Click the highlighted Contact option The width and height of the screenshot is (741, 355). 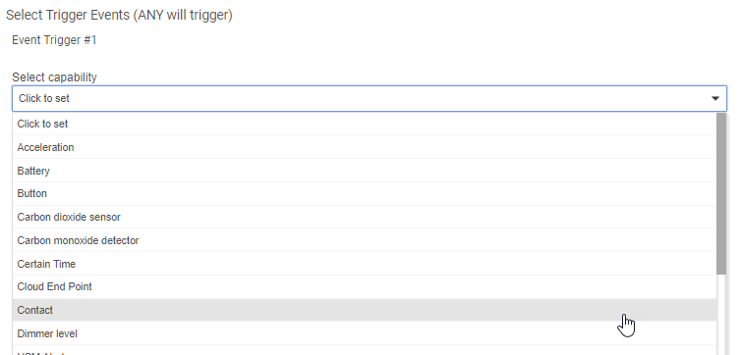tap(365, 310)
